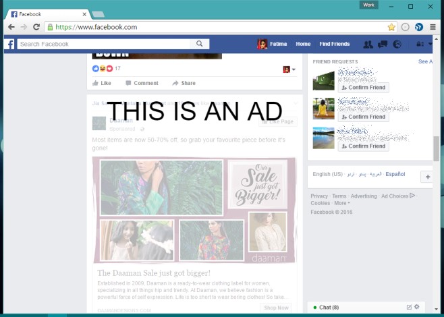This screenshot has width=444, height=317.
Task: Click the green padlock in address bar
Action: click(50, 27)
